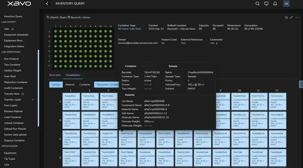Open Print Labels page
Image resolution: width=303 pixels, height=168 pixels.
coord(11,106)
